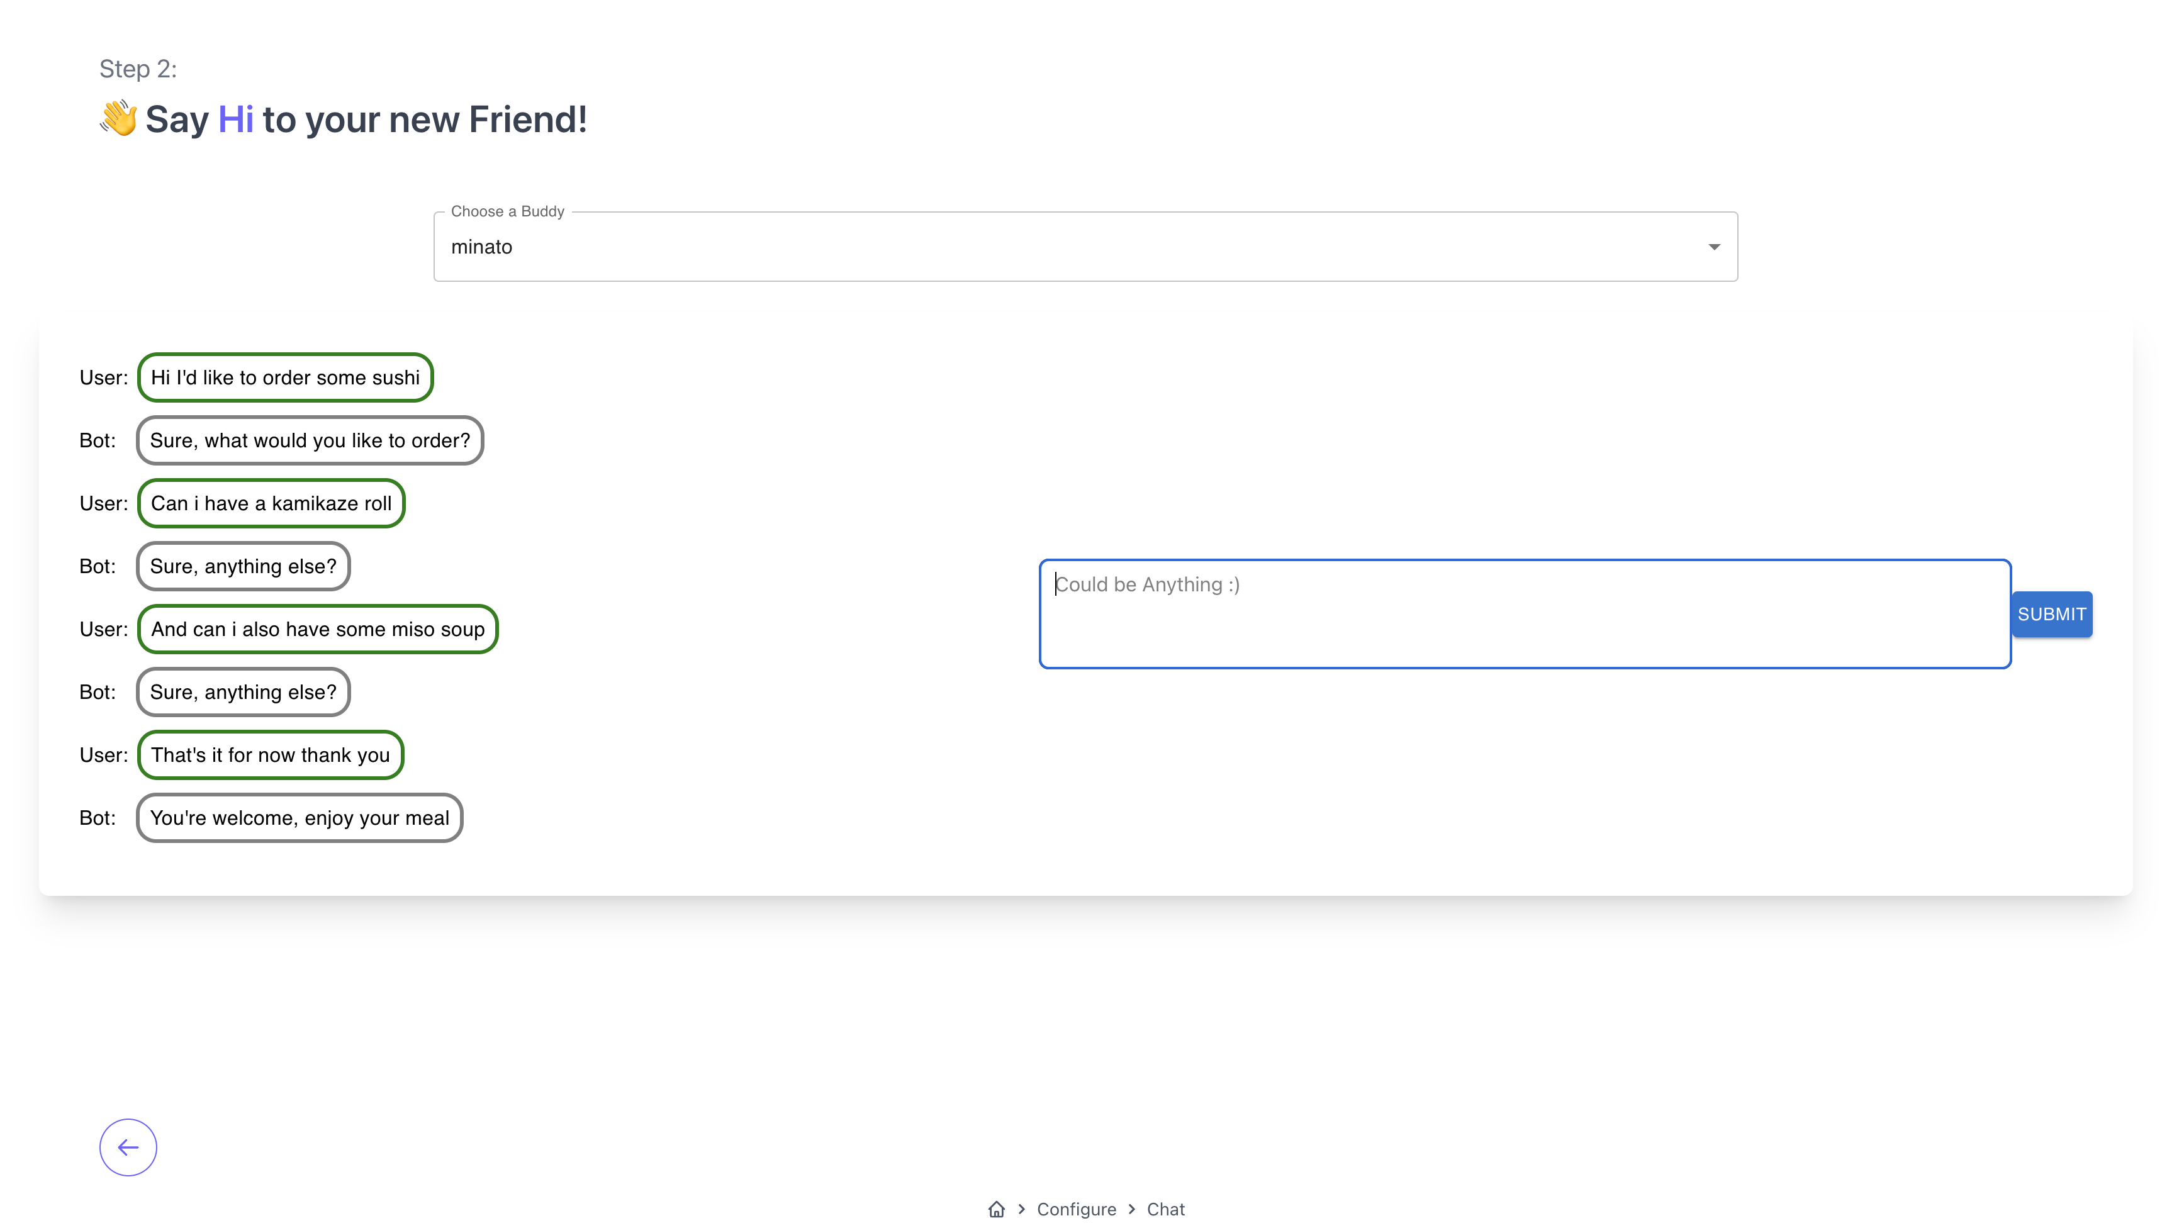This screenshot has height=1228, width=2162.
Task: Click the 'Step 2:' label
Action: (x=138, y=69)
